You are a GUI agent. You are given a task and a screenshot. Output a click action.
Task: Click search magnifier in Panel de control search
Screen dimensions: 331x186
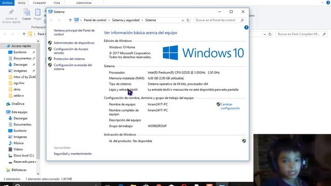243,20
